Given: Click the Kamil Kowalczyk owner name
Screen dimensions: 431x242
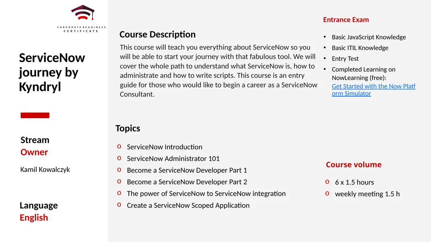Looking at the screenshot, I should click(x=45, y=170).
